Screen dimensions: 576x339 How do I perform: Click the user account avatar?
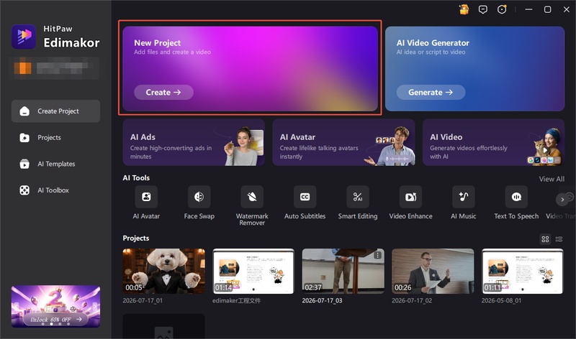[23, 68]
